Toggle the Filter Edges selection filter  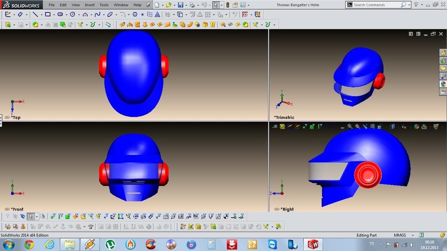[x=61, y=217]
